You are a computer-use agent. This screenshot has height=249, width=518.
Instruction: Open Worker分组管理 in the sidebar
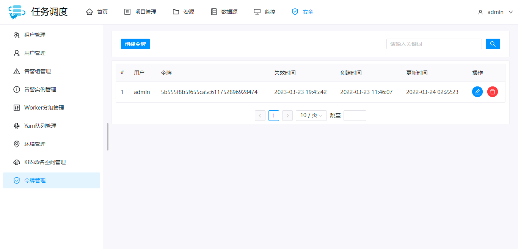point(44,108)
